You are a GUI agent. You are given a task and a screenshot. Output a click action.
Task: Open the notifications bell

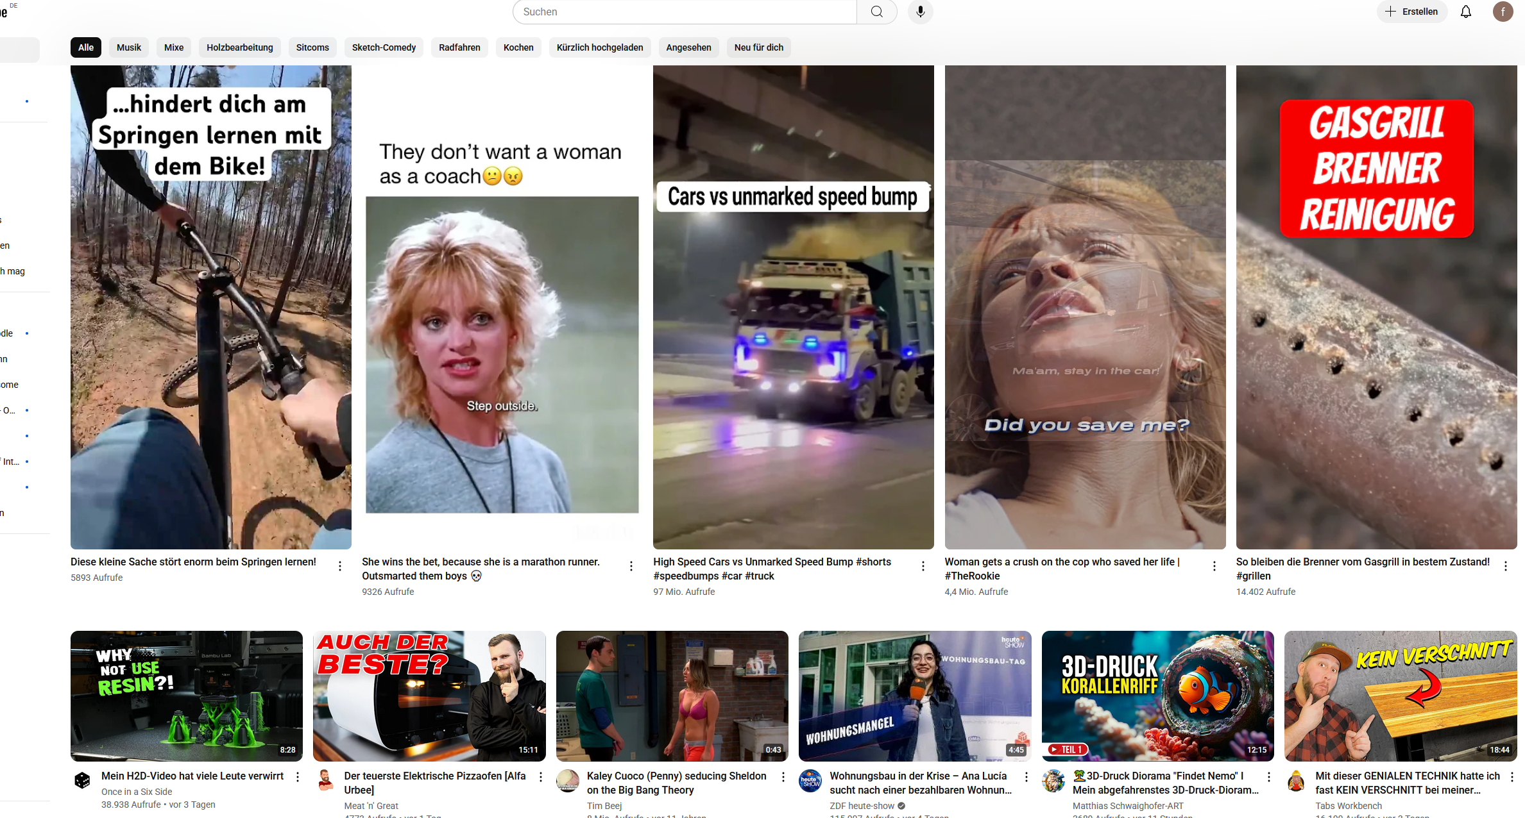click(1465, 12)
